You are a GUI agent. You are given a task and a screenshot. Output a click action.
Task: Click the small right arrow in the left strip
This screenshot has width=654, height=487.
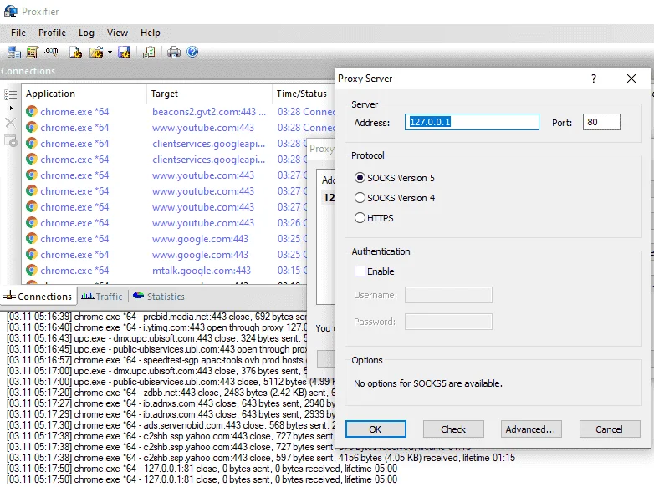11,109
